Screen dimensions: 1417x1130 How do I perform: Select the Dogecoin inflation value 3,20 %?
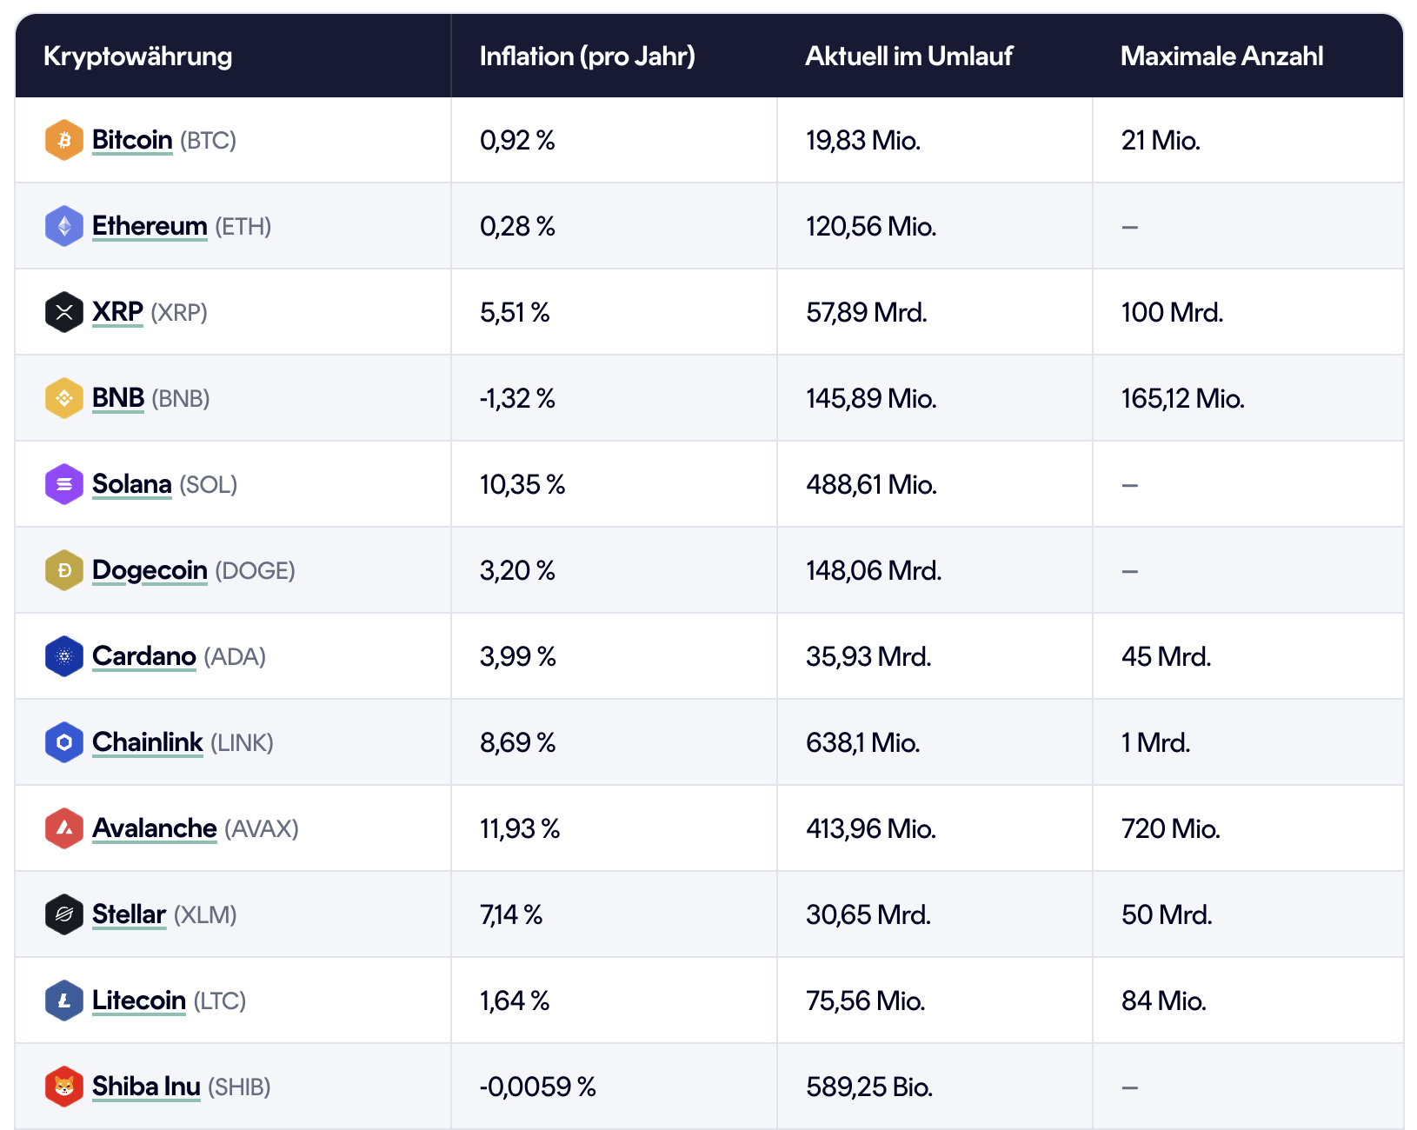(x=517, y=570)
